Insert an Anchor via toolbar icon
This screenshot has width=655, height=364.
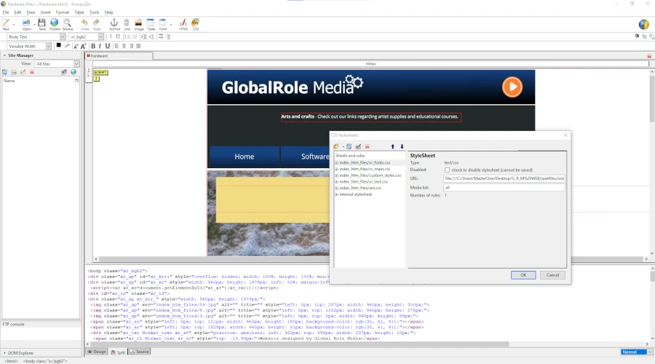point(114,23)
